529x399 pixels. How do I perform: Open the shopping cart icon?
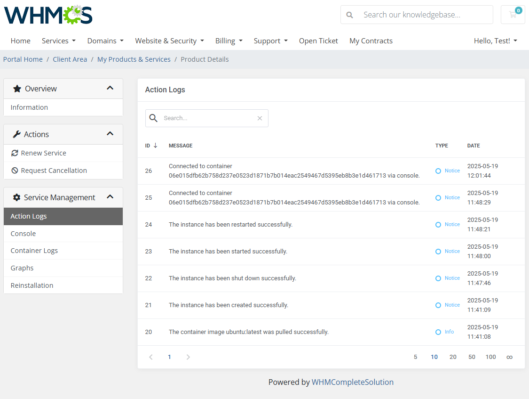click(513, 15)
